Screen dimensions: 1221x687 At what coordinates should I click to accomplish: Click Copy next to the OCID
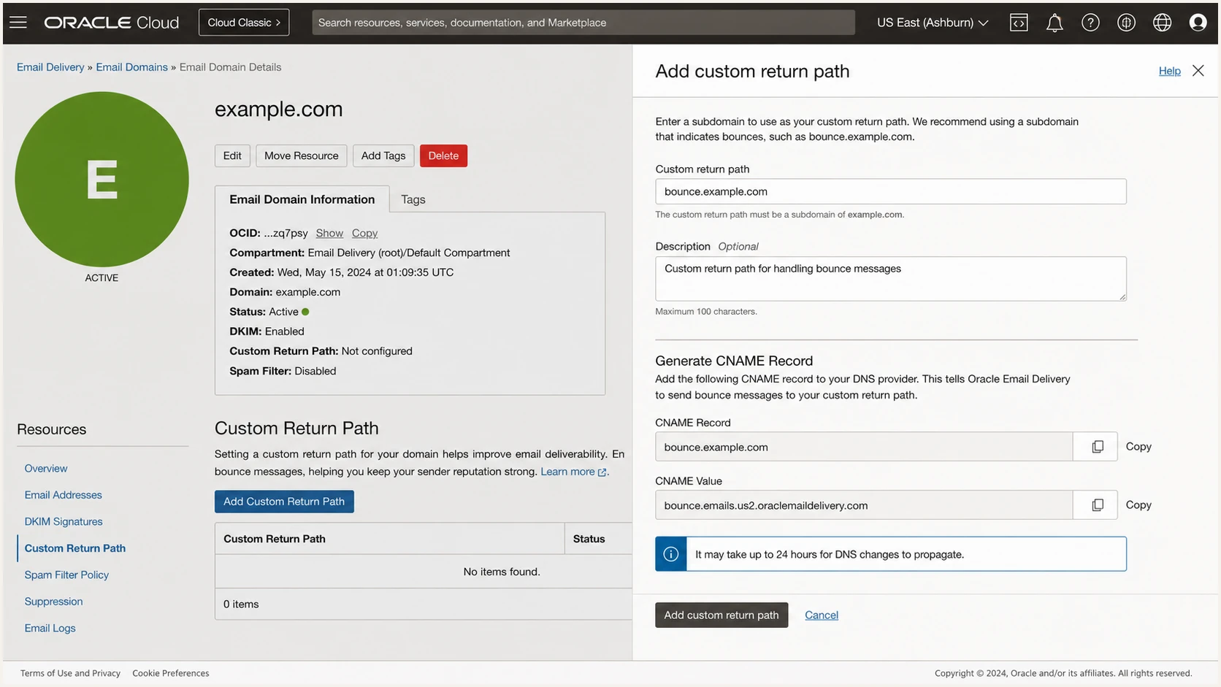pyautogui.click(x=364, y=233)
